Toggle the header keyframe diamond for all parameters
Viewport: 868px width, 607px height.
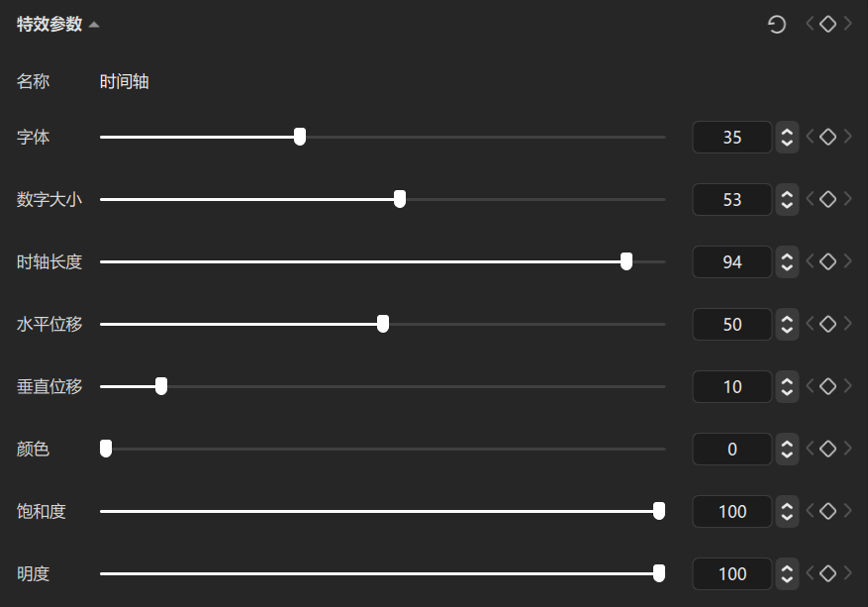coord(827,24)
